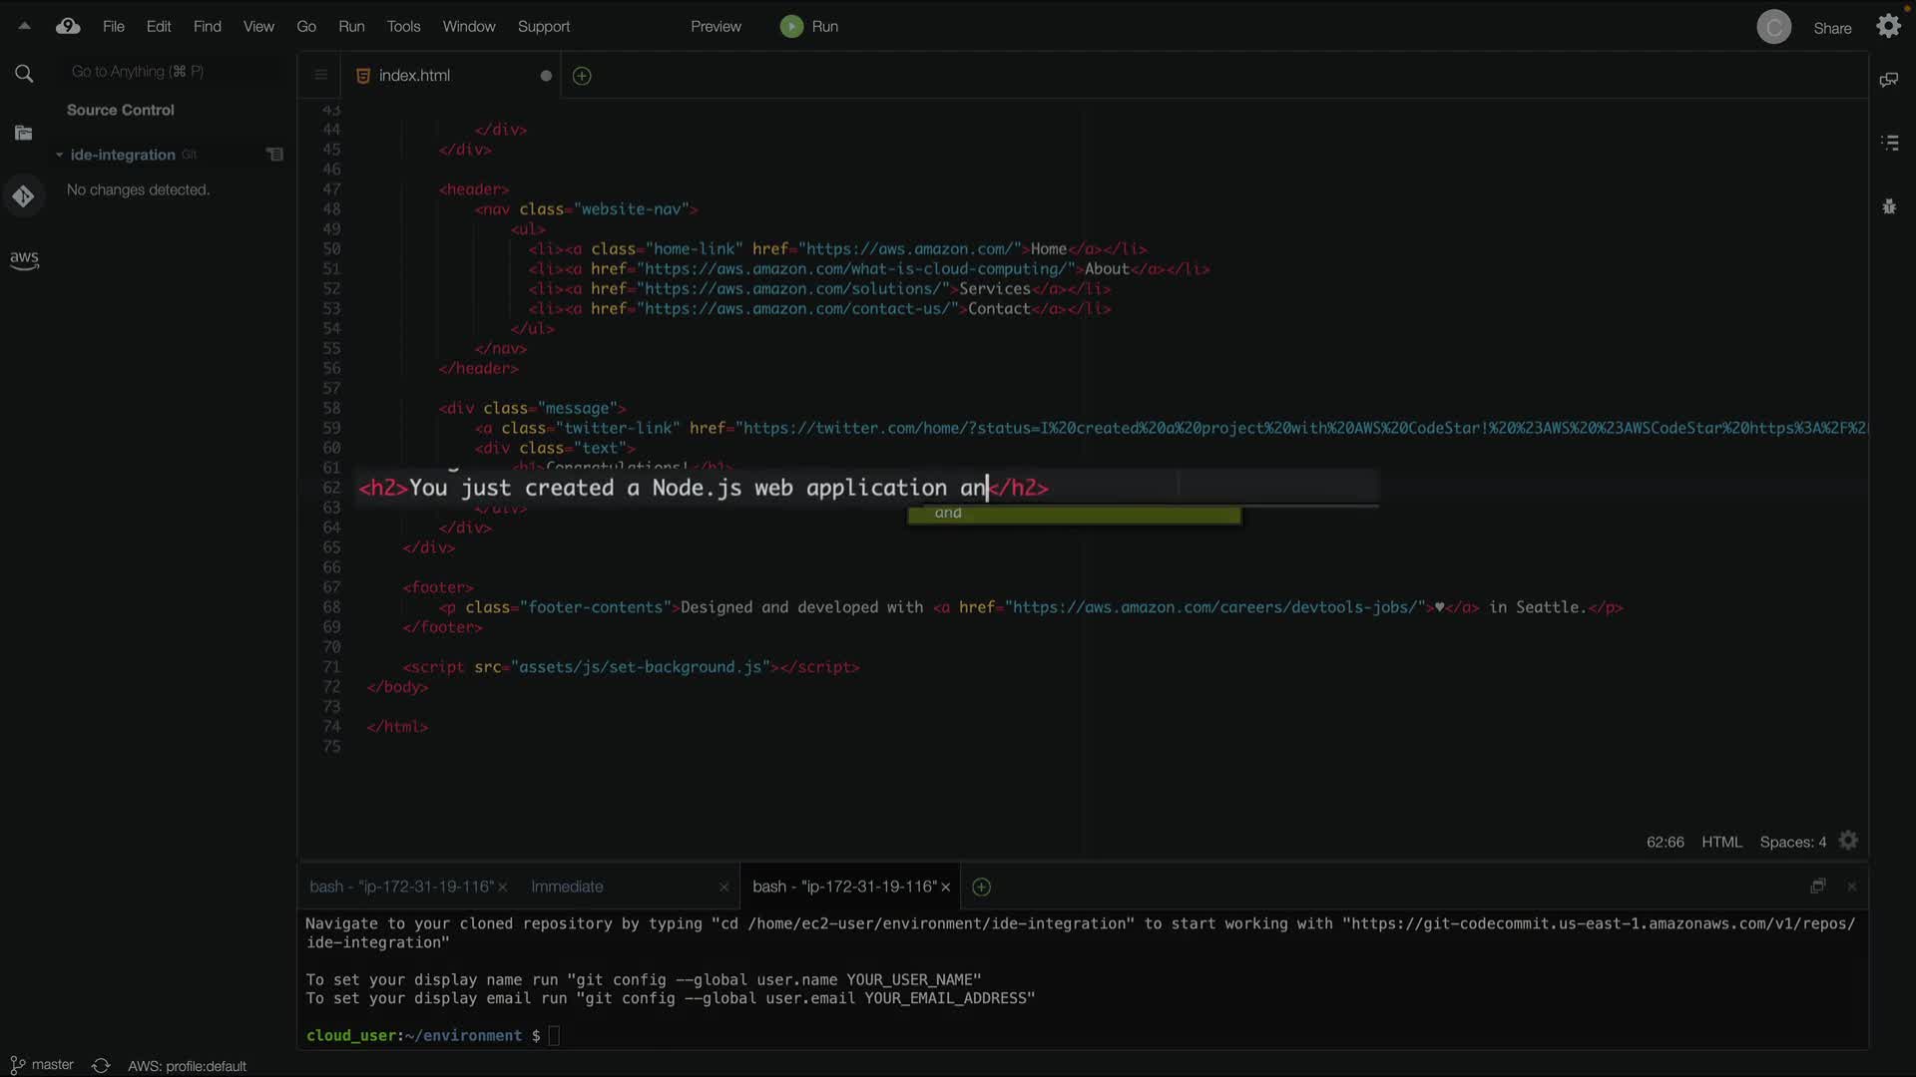Click the Cloud9 cloud logo icon

(68, 27)
